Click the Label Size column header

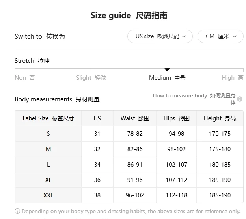point(48,118)
